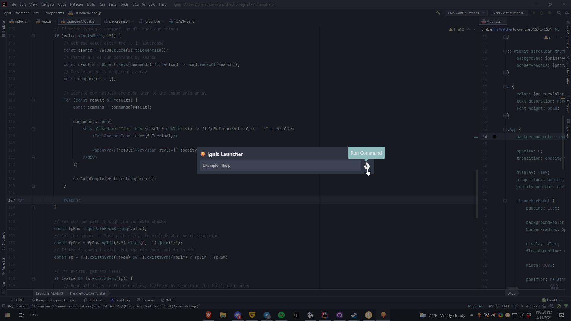Collapse the for loop fold marker on line 113

click(x=33, y=100)
